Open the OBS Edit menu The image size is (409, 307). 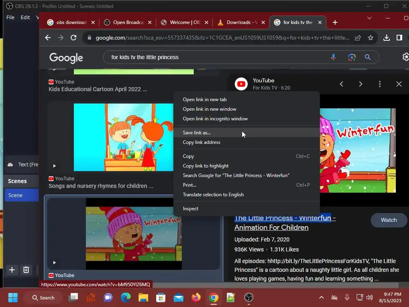pos(25,17)
